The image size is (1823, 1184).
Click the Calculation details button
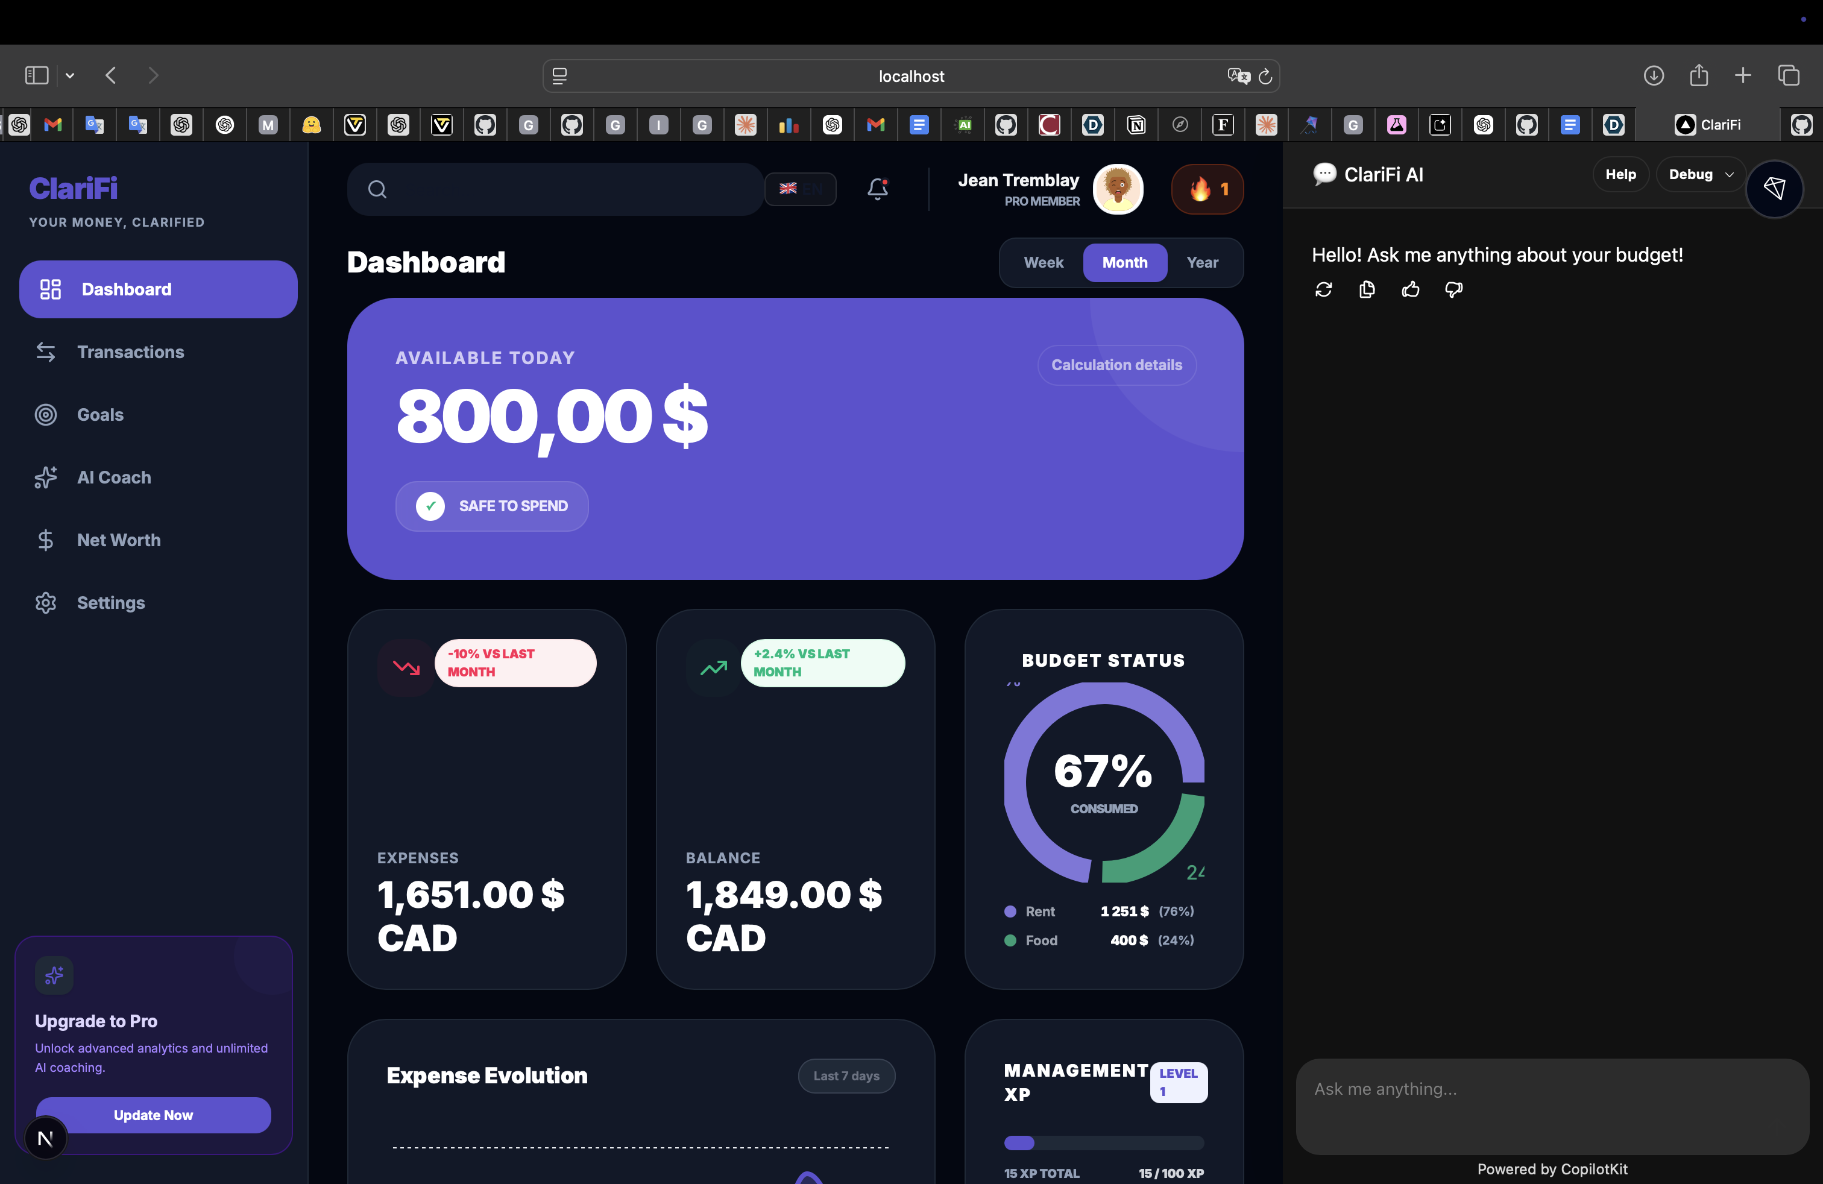pyautogui.click(x=1116, y=365)
